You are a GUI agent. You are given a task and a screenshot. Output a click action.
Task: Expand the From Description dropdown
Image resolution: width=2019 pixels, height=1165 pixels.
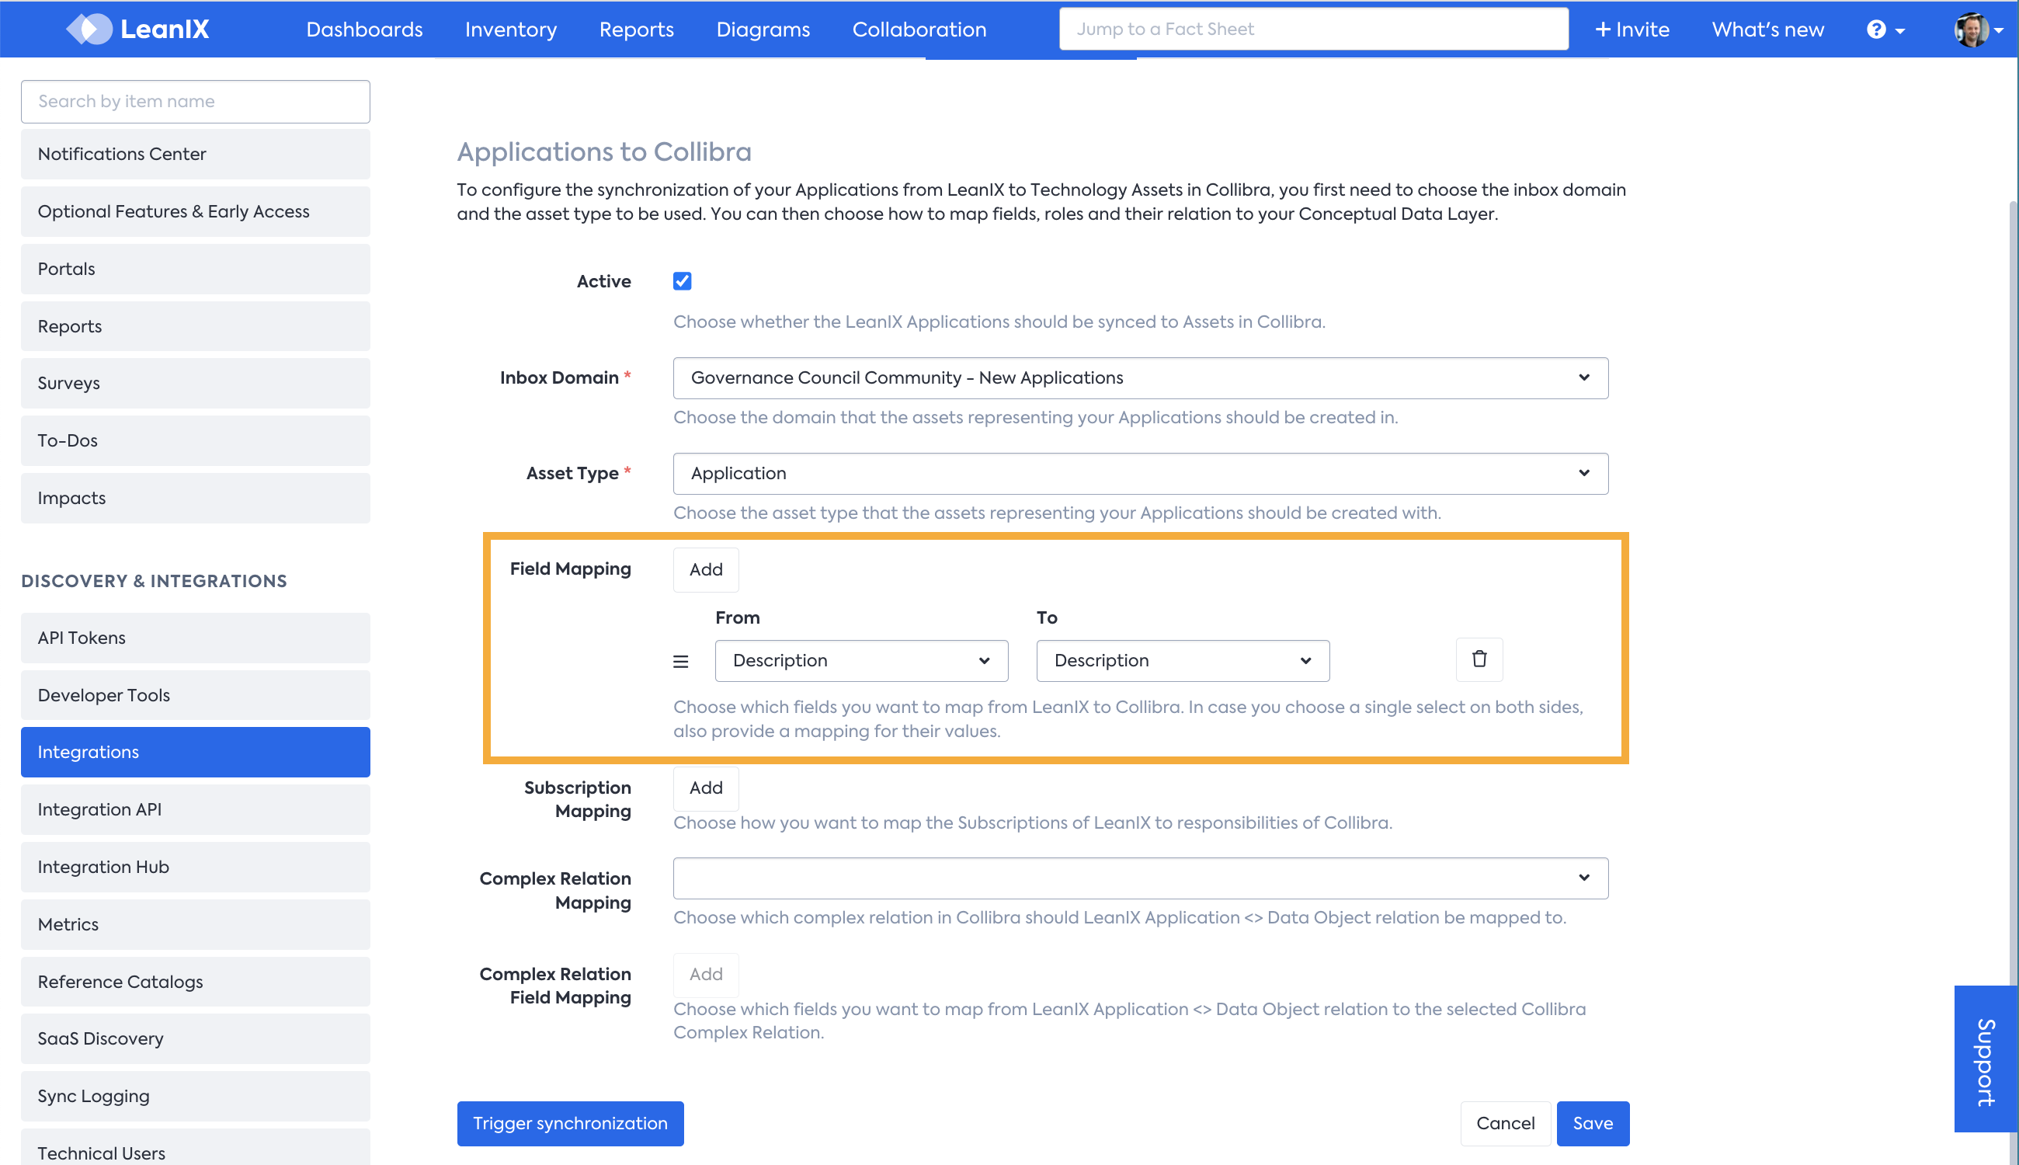coord(860,660)
